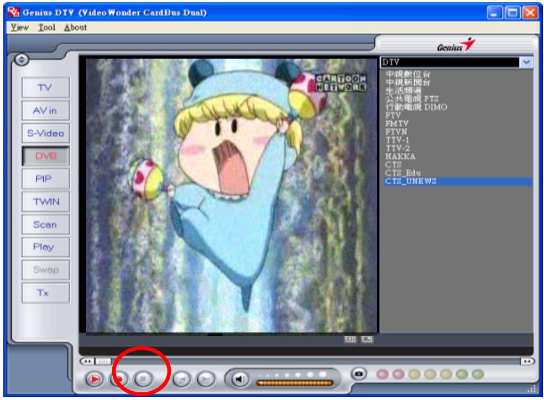This screenshot has height=400, width=544.
Task: Switch source to TV
Action: 45,87
